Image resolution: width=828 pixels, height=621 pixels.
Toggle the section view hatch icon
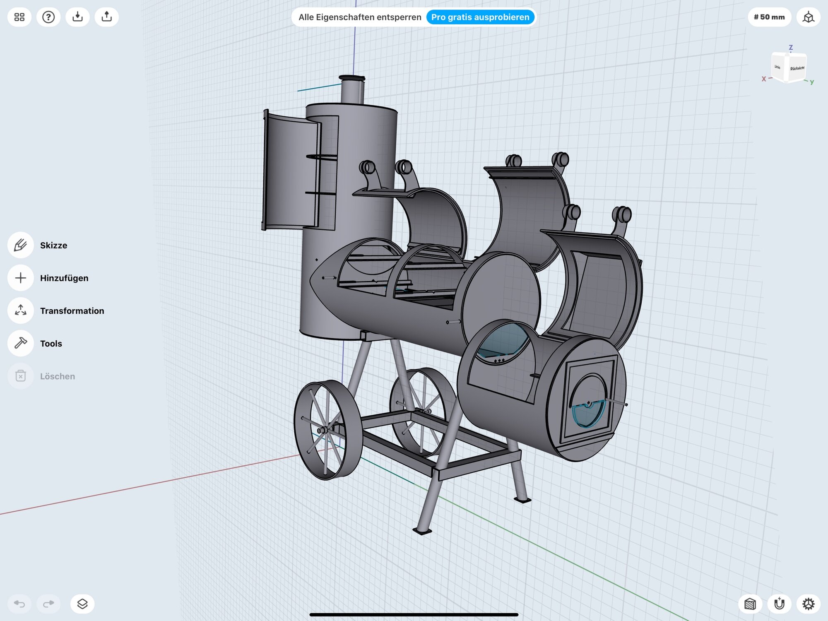point(750,604)
